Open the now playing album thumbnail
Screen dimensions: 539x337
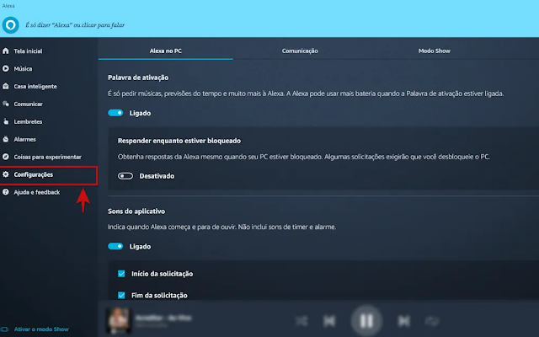(x=118, y=320)
